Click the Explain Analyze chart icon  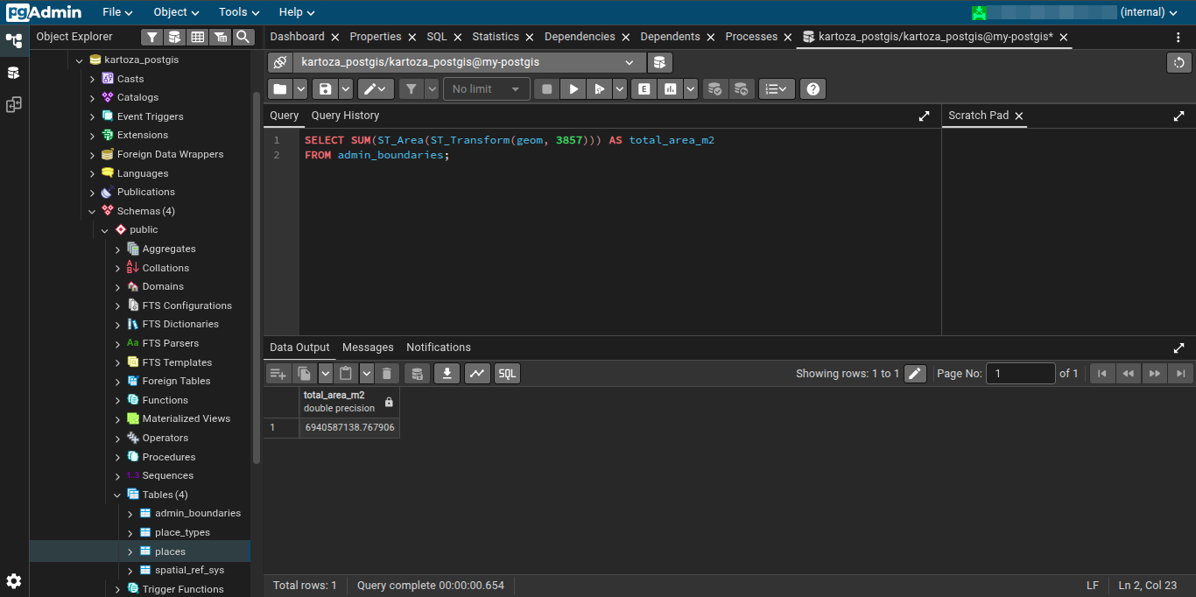(671, 89)
